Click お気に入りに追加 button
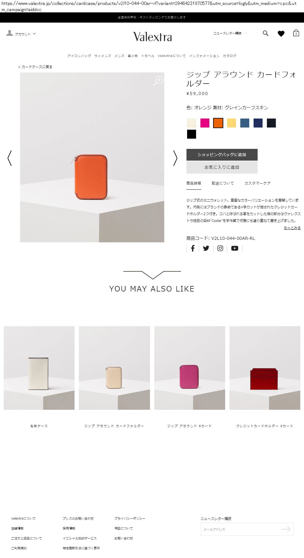This screenshot has height=558, width=304. click(x=222, y=167)
